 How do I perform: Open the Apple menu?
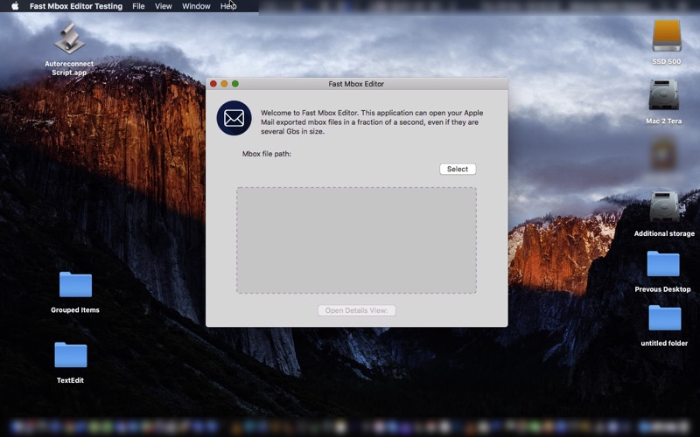click(x=15, y=6)
